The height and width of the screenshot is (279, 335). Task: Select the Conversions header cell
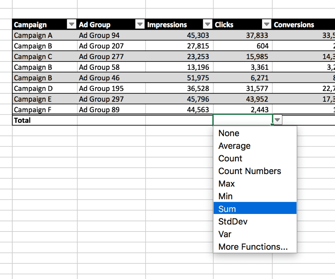(303, 24)
